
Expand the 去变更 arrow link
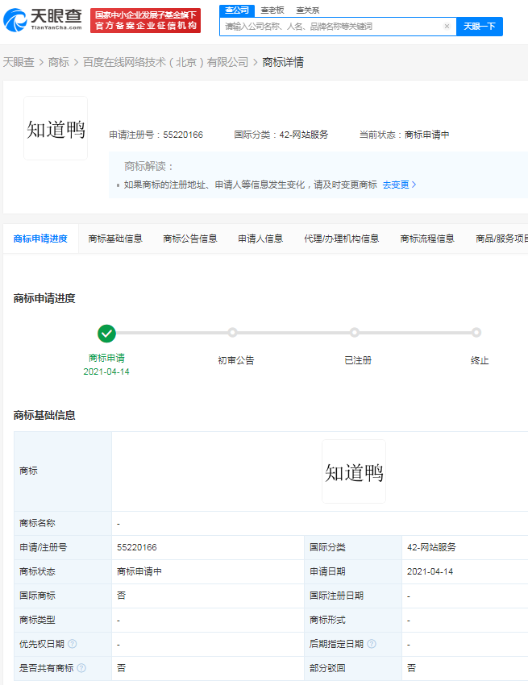[399, 185]
